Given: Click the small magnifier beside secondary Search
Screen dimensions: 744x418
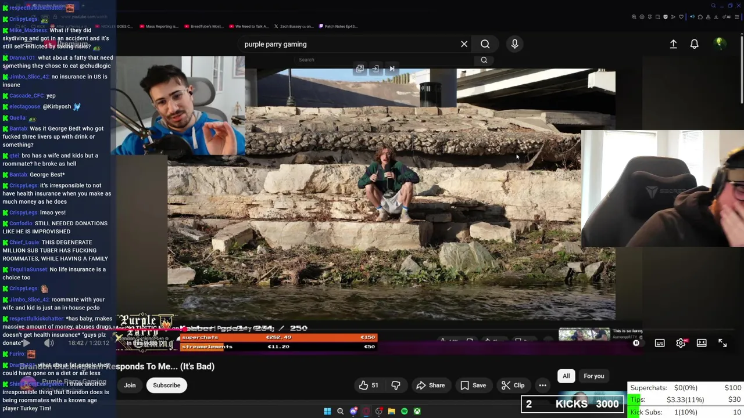Looking at the screenshot, I should [x=484, y=60].
